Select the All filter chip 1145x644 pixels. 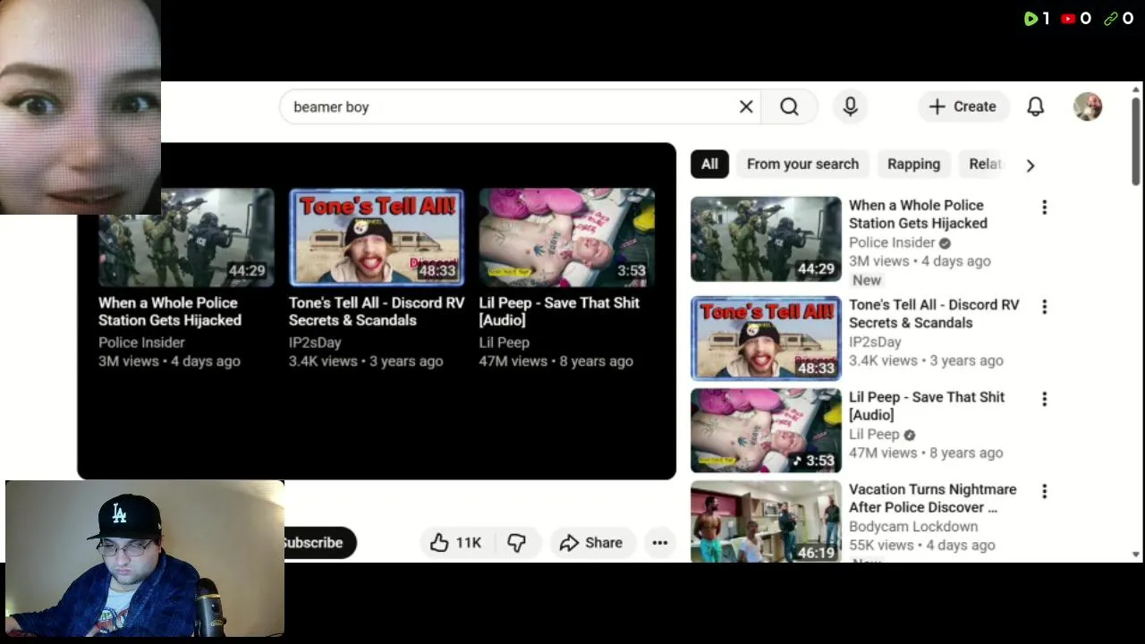point(709,164)
